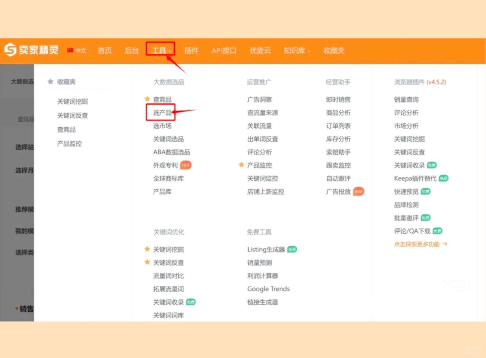Expand the 知识库 dropdown
Viewport: 486px width, 358px height.
[297, 50]
